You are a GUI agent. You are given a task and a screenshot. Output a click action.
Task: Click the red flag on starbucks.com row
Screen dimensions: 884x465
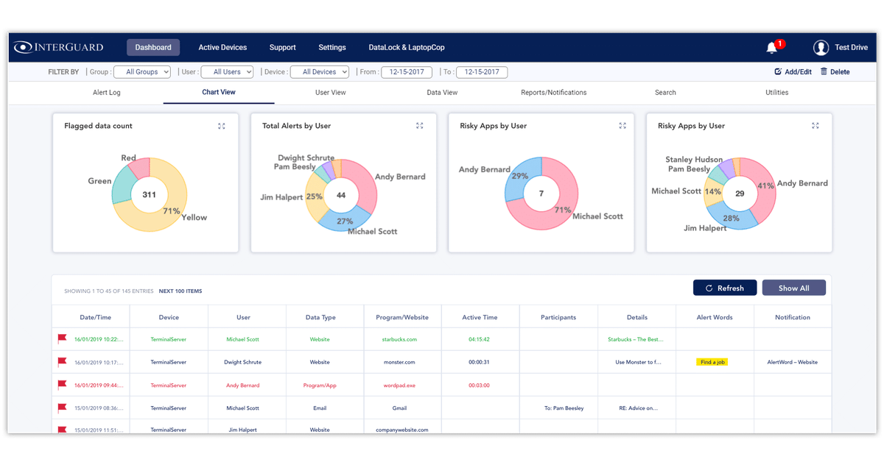[x=63, y=339]
